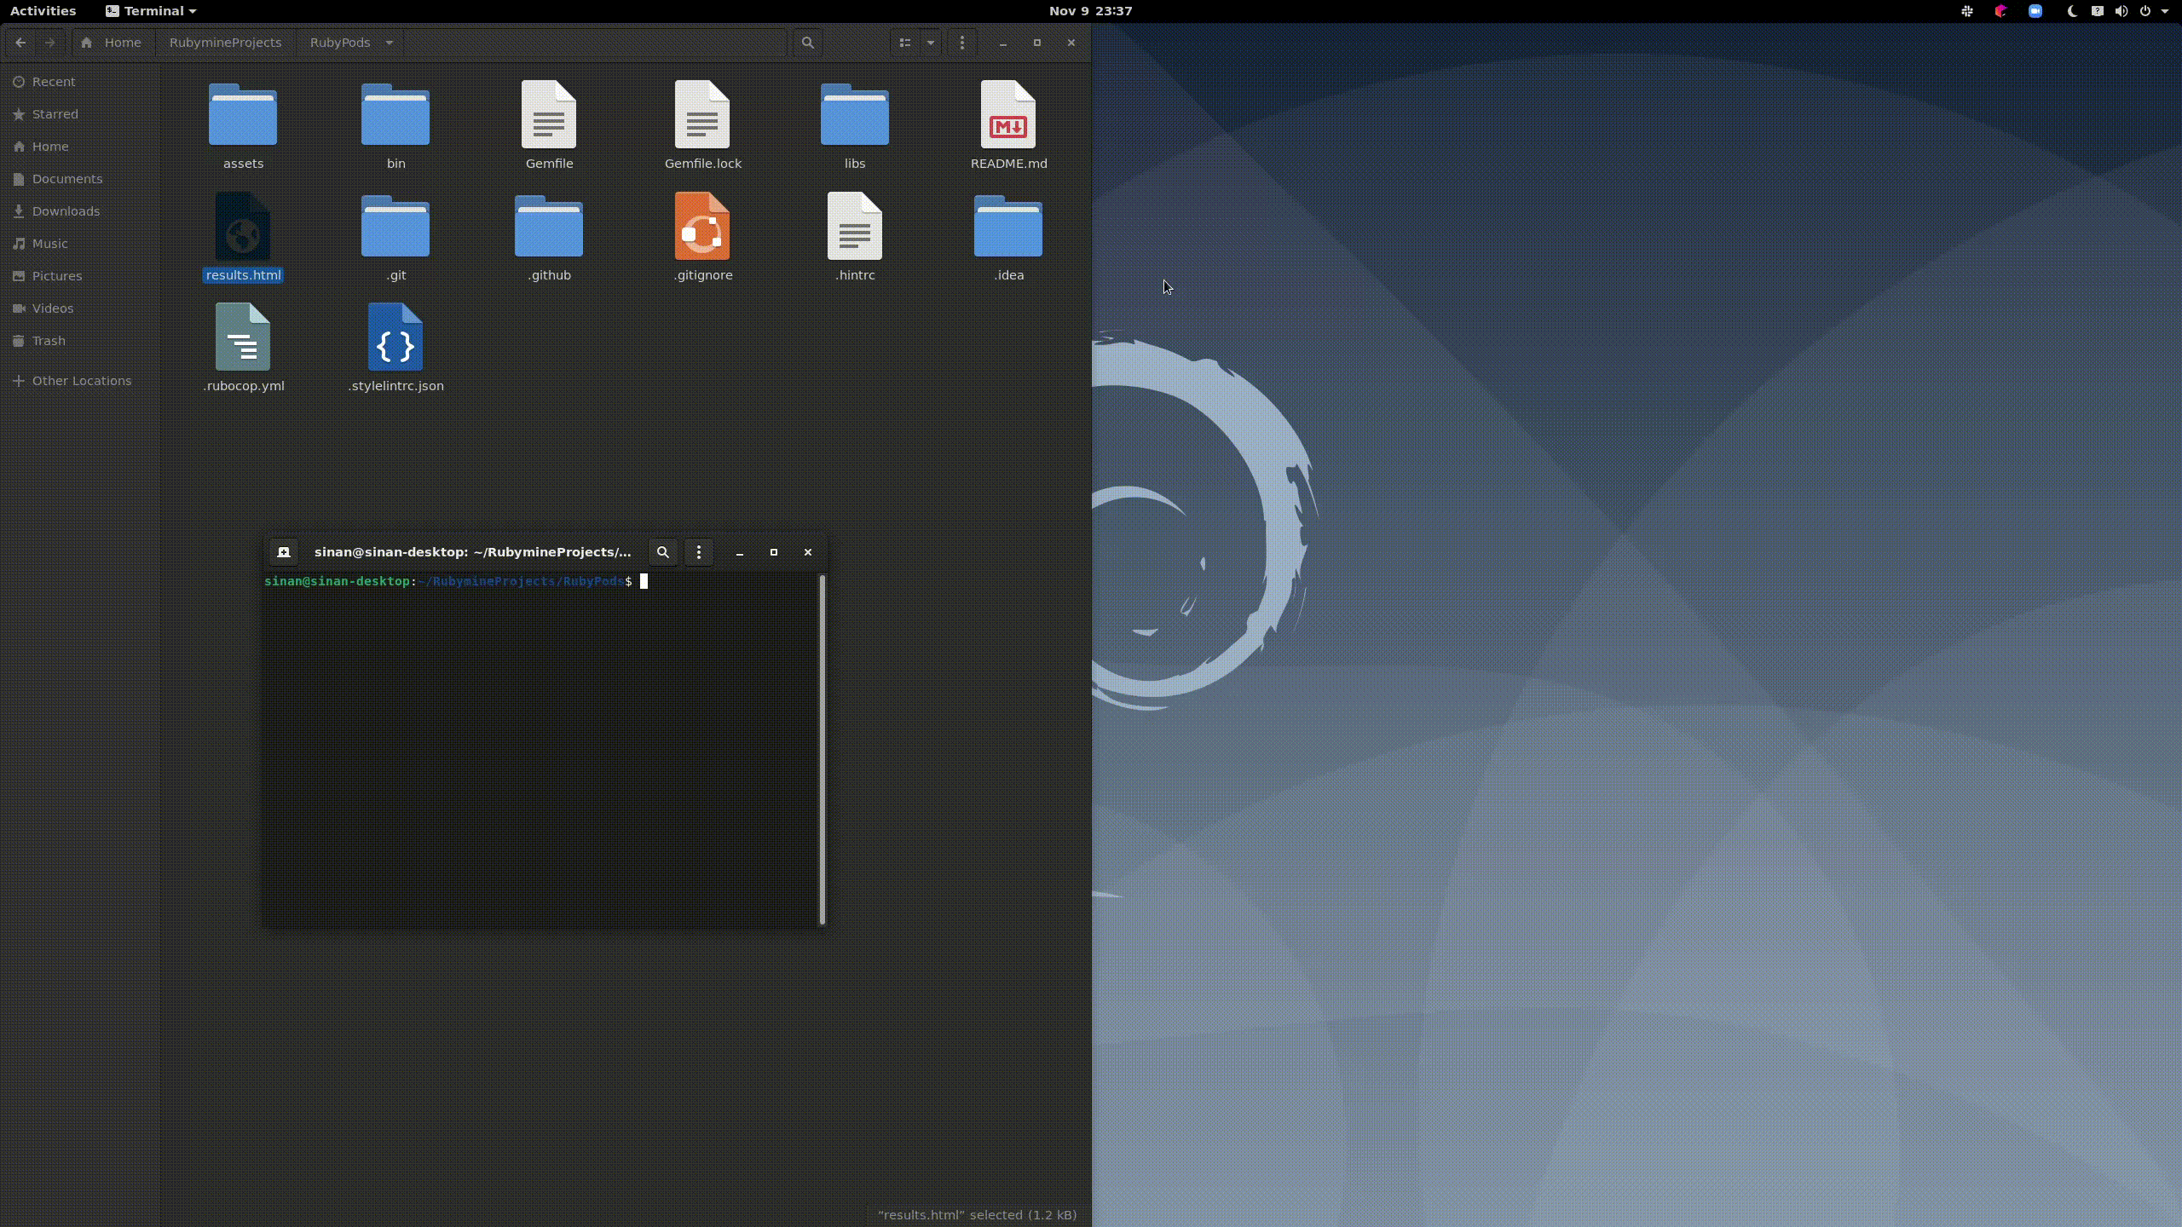This screenshot has height=1227, width=2182.
Task: Select the README.md markdown file
Action: pyautogui.click(x=1008, y=116)
